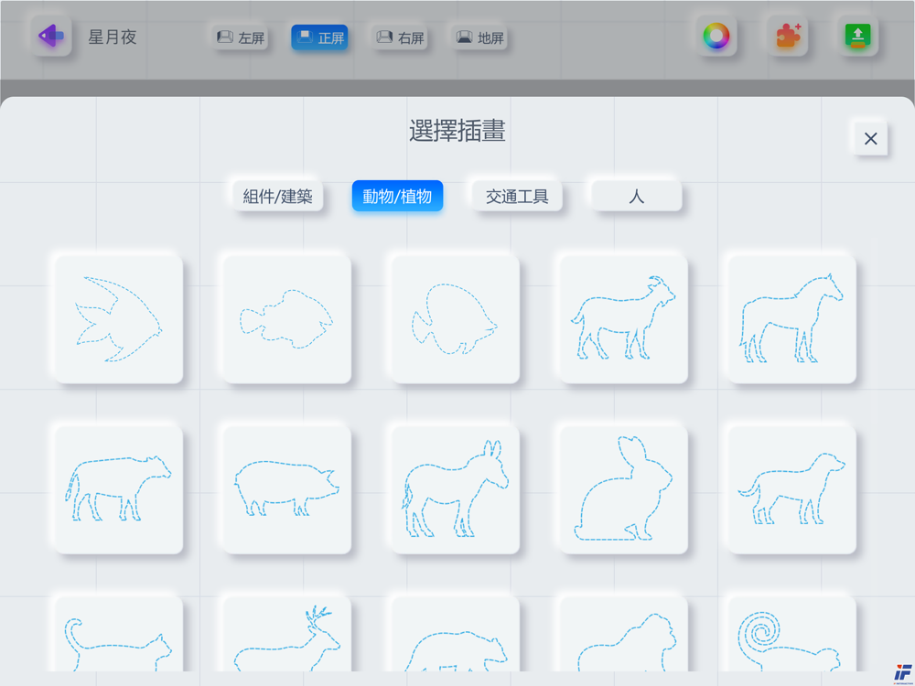Screen dimensions: 915x686
Task: Click the orange puzzle piece add icon
Action: 787,37
